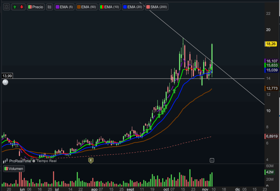Open the EMA (10) indicator options
Screen dimensions: 280x191
click(x=109, y=7)
